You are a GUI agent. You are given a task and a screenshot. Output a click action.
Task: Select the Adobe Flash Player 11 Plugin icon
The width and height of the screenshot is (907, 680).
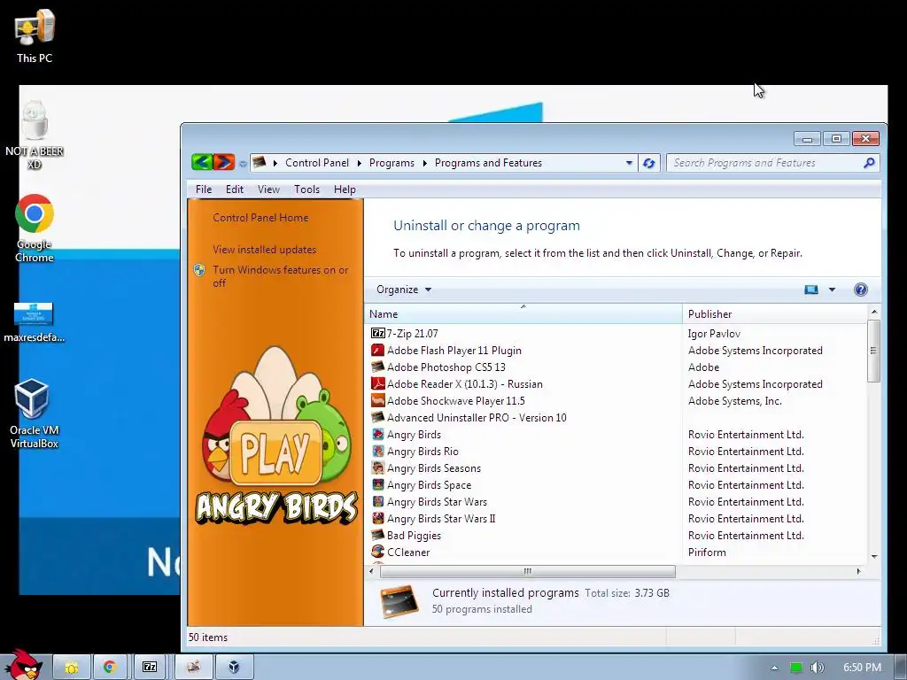(377, 350)
